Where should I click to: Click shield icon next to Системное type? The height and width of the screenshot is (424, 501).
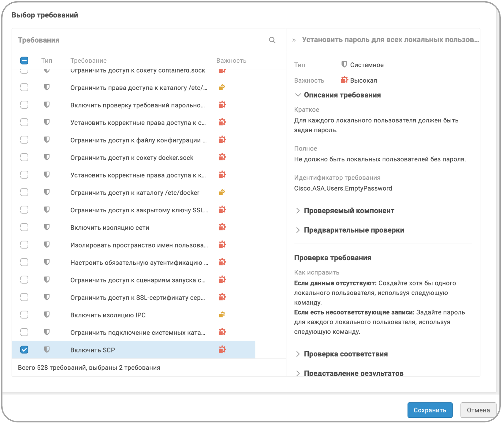pyautogui.click(x=344, y=64)
